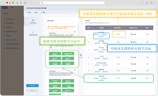158x96 pixels.
Task: Click 期末考核 45% tag under 教学目标2
Action: click(68, 81)
